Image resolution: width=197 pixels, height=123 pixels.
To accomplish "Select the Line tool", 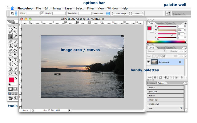I will pyautogui.click(x=15, y=64).
